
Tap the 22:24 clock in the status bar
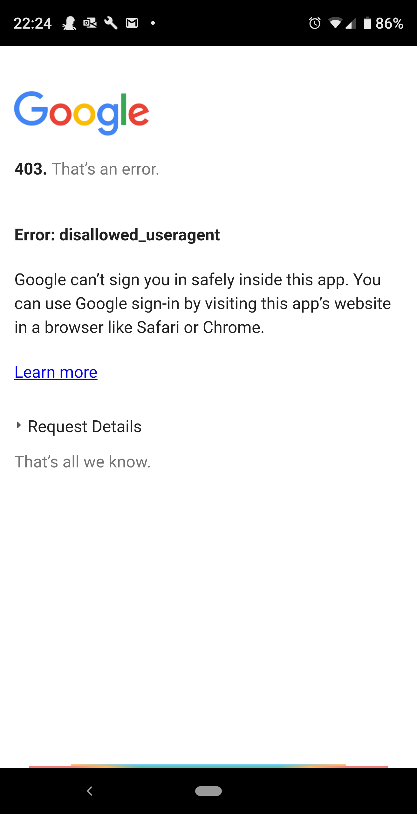33,23
